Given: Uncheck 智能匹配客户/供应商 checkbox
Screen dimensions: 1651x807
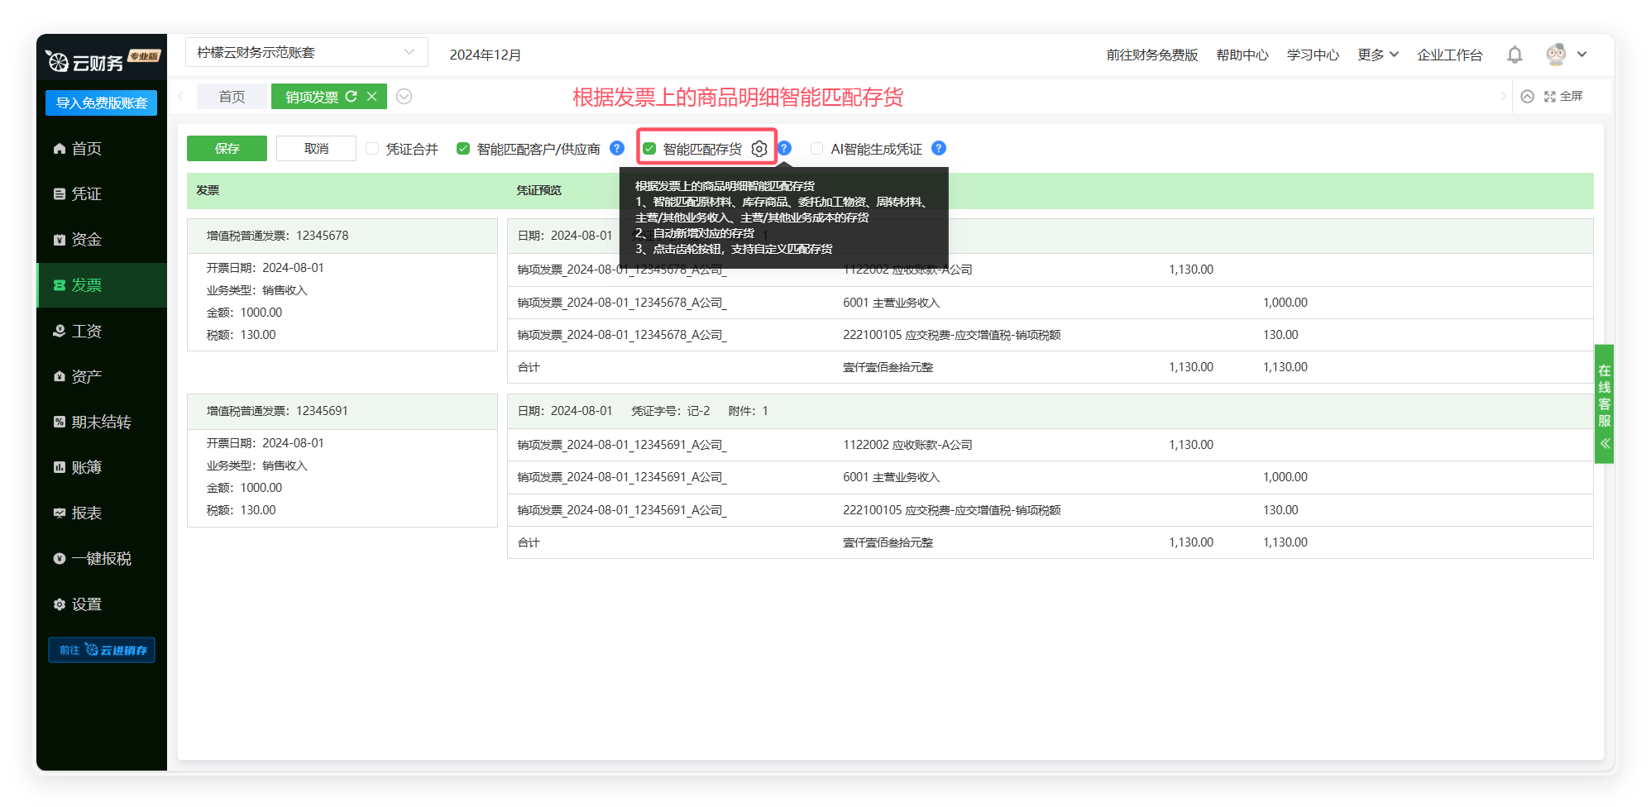Looking at the screenshot, I should coord(463,149).
